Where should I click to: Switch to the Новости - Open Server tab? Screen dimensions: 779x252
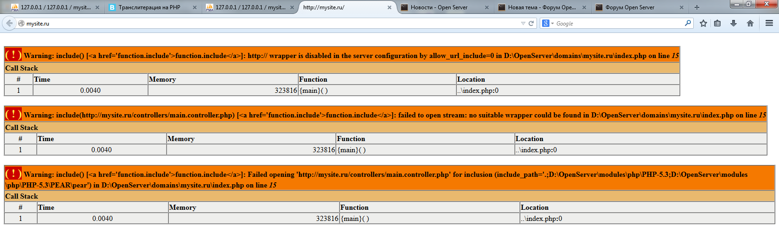pyautogui.click(x=439, y=7)
